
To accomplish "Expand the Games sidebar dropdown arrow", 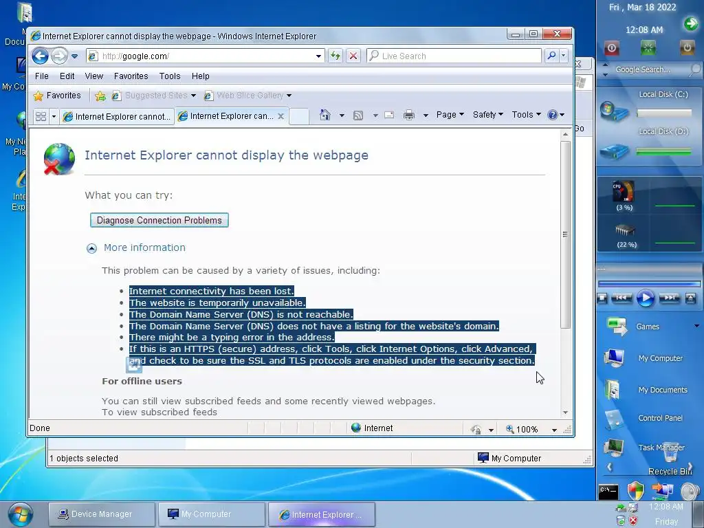I will pos(697,326).
